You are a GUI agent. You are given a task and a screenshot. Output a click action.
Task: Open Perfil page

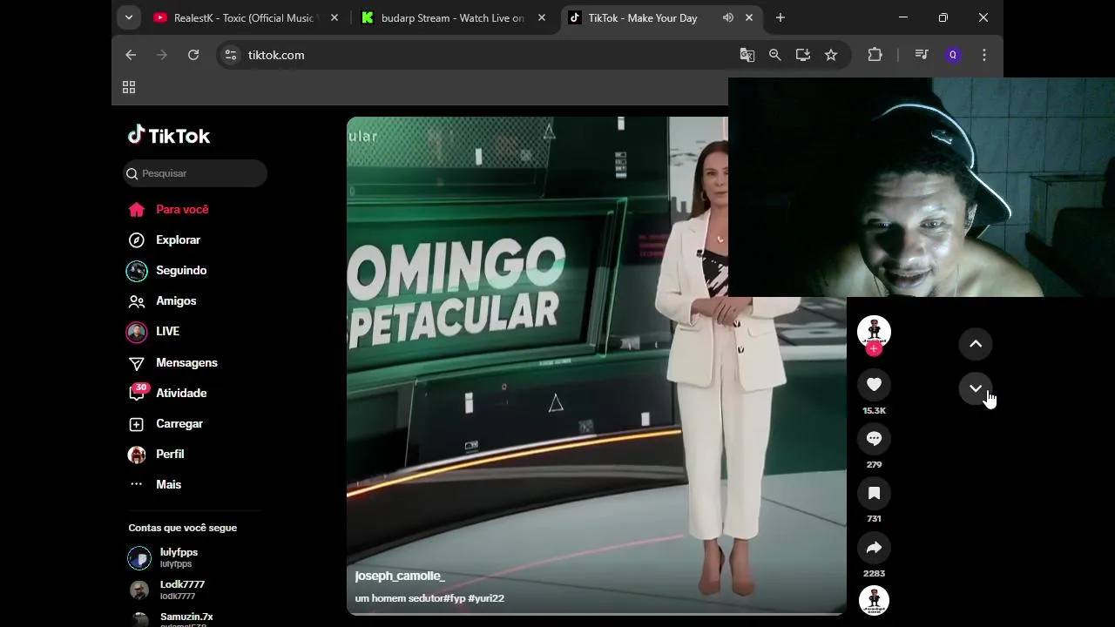156,454
